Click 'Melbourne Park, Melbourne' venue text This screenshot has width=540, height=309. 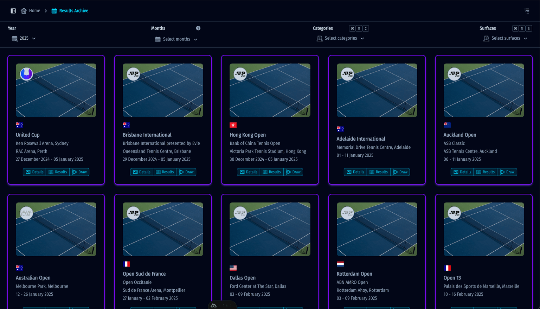[42, 286]
